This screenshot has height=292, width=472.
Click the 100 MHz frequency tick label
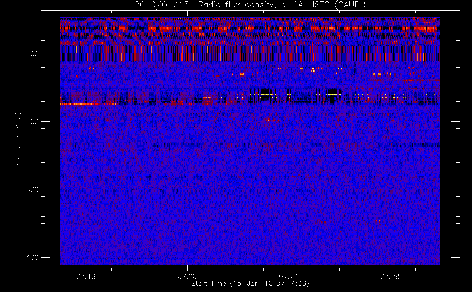coord(32,54)
